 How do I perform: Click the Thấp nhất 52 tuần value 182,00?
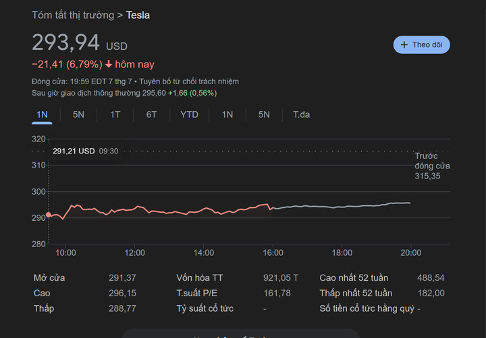click(431, 293)
